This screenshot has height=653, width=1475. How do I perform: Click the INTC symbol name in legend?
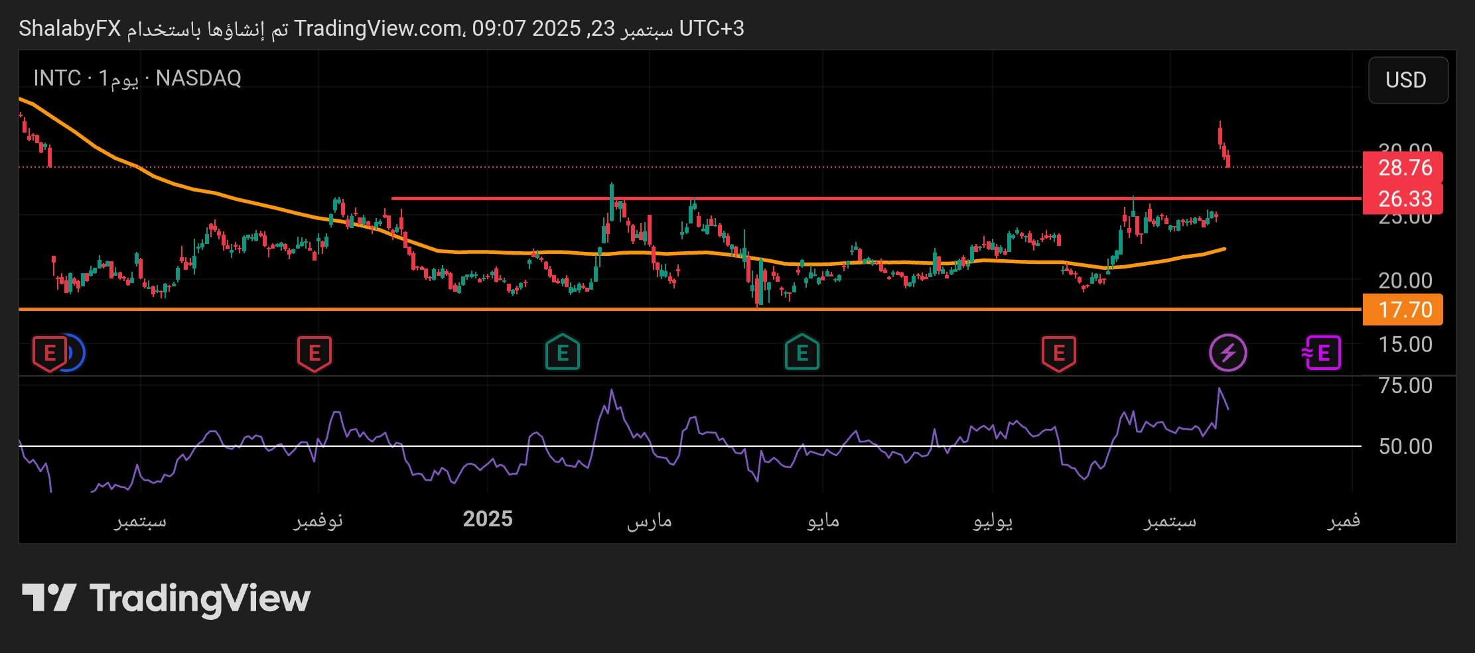(x=57, y=78)
